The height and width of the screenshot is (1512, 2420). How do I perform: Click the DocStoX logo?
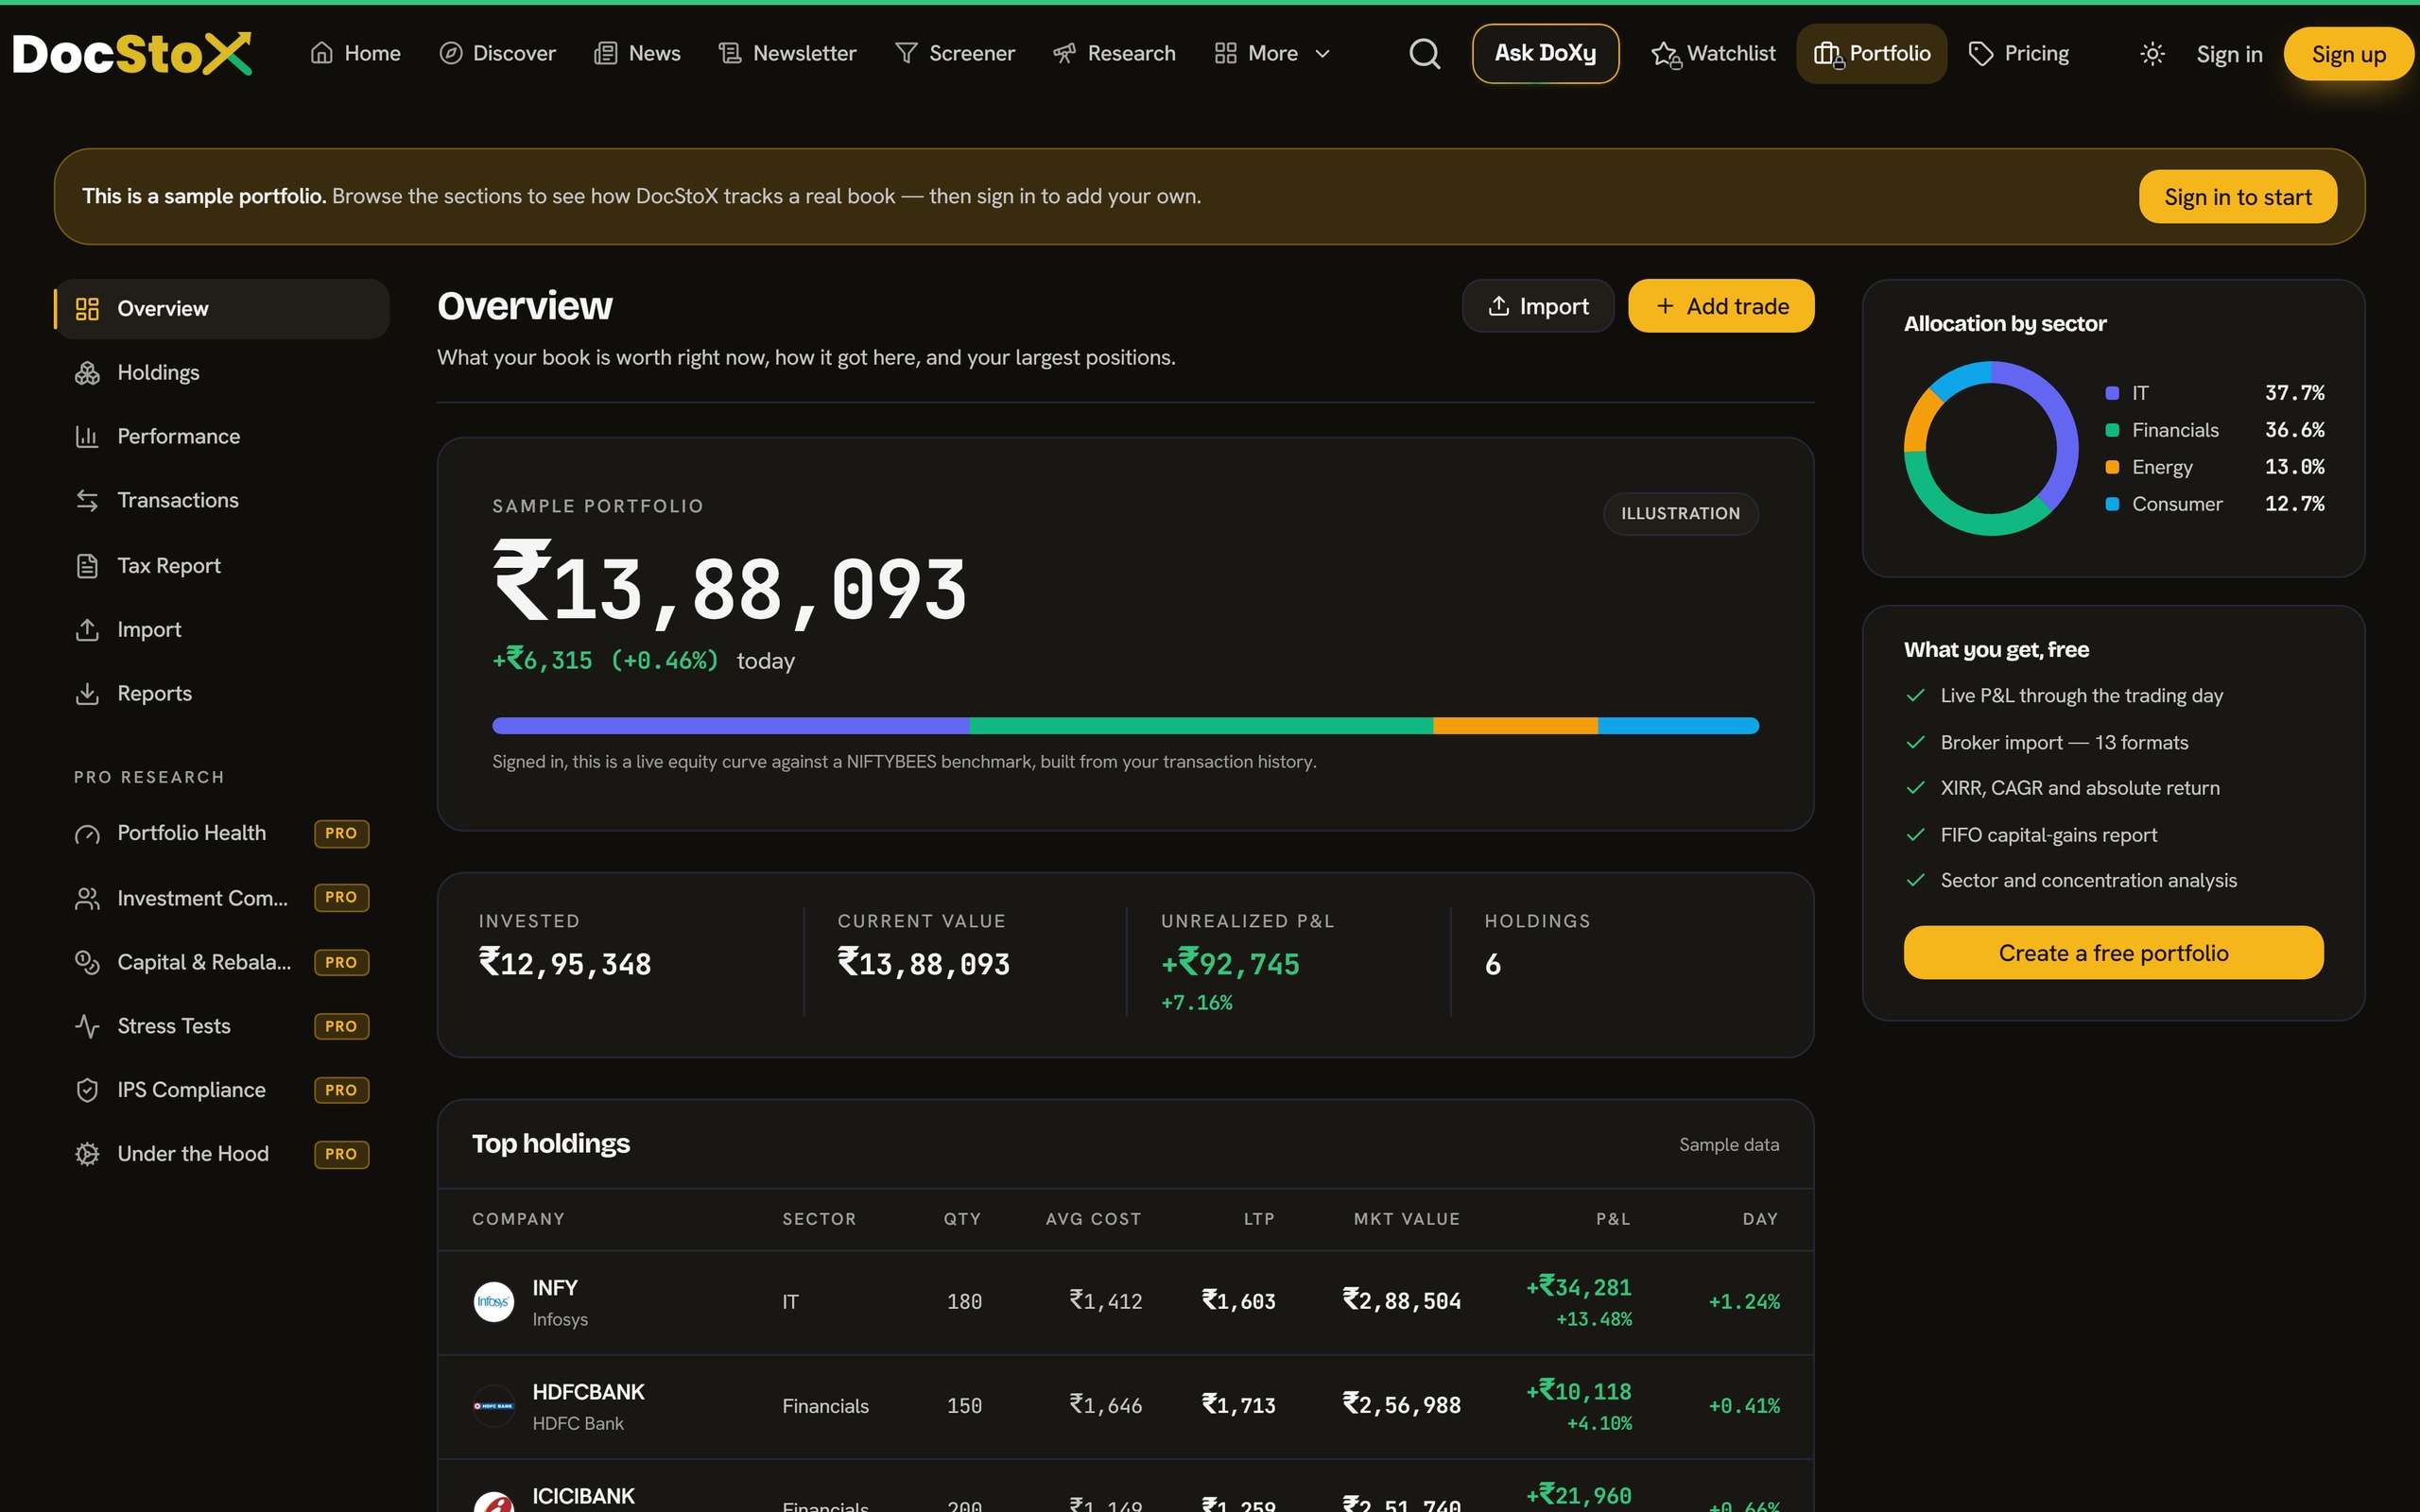tap(131, 53)
